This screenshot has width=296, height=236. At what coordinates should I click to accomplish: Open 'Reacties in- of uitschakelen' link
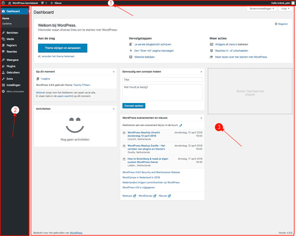pyautogui.click(x=232, y=51)
